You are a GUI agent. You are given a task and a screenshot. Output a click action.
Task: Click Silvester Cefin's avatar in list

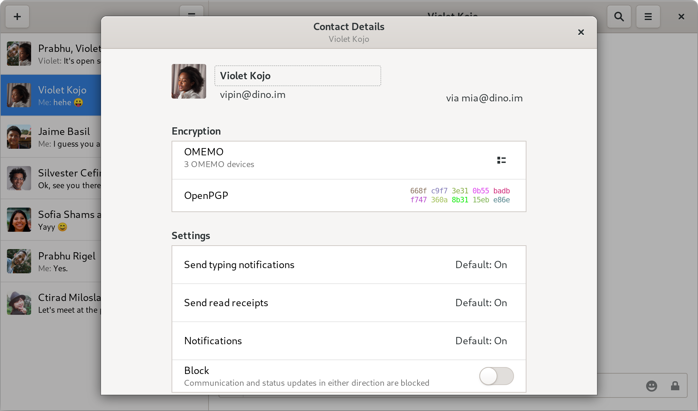click(19, 179)
